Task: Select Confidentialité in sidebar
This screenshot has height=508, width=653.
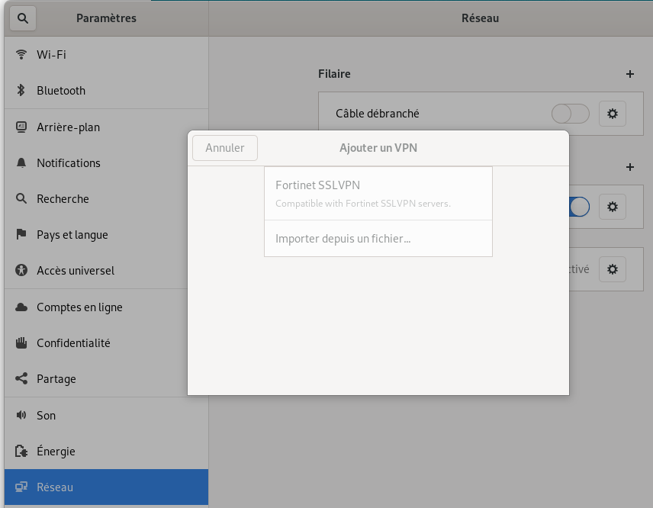Action: pos(106,342)
